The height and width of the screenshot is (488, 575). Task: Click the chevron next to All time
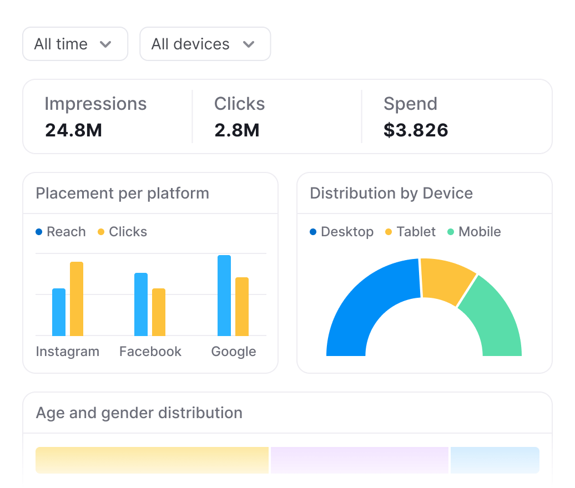(x=105, y=44)
